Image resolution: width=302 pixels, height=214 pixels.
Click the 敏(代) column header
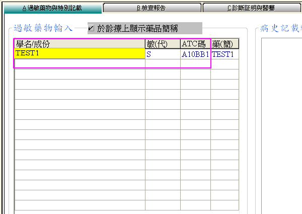[163, 44]
